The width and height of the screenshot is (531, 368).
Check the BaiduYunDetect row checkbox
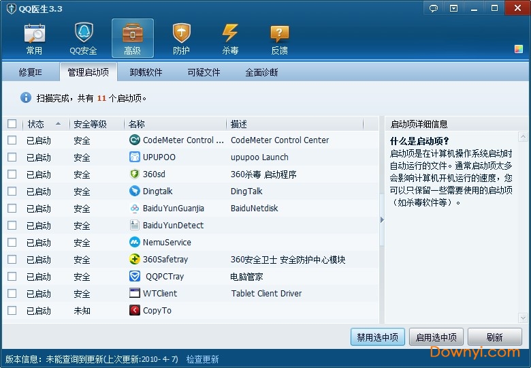(x=12, y=225)
